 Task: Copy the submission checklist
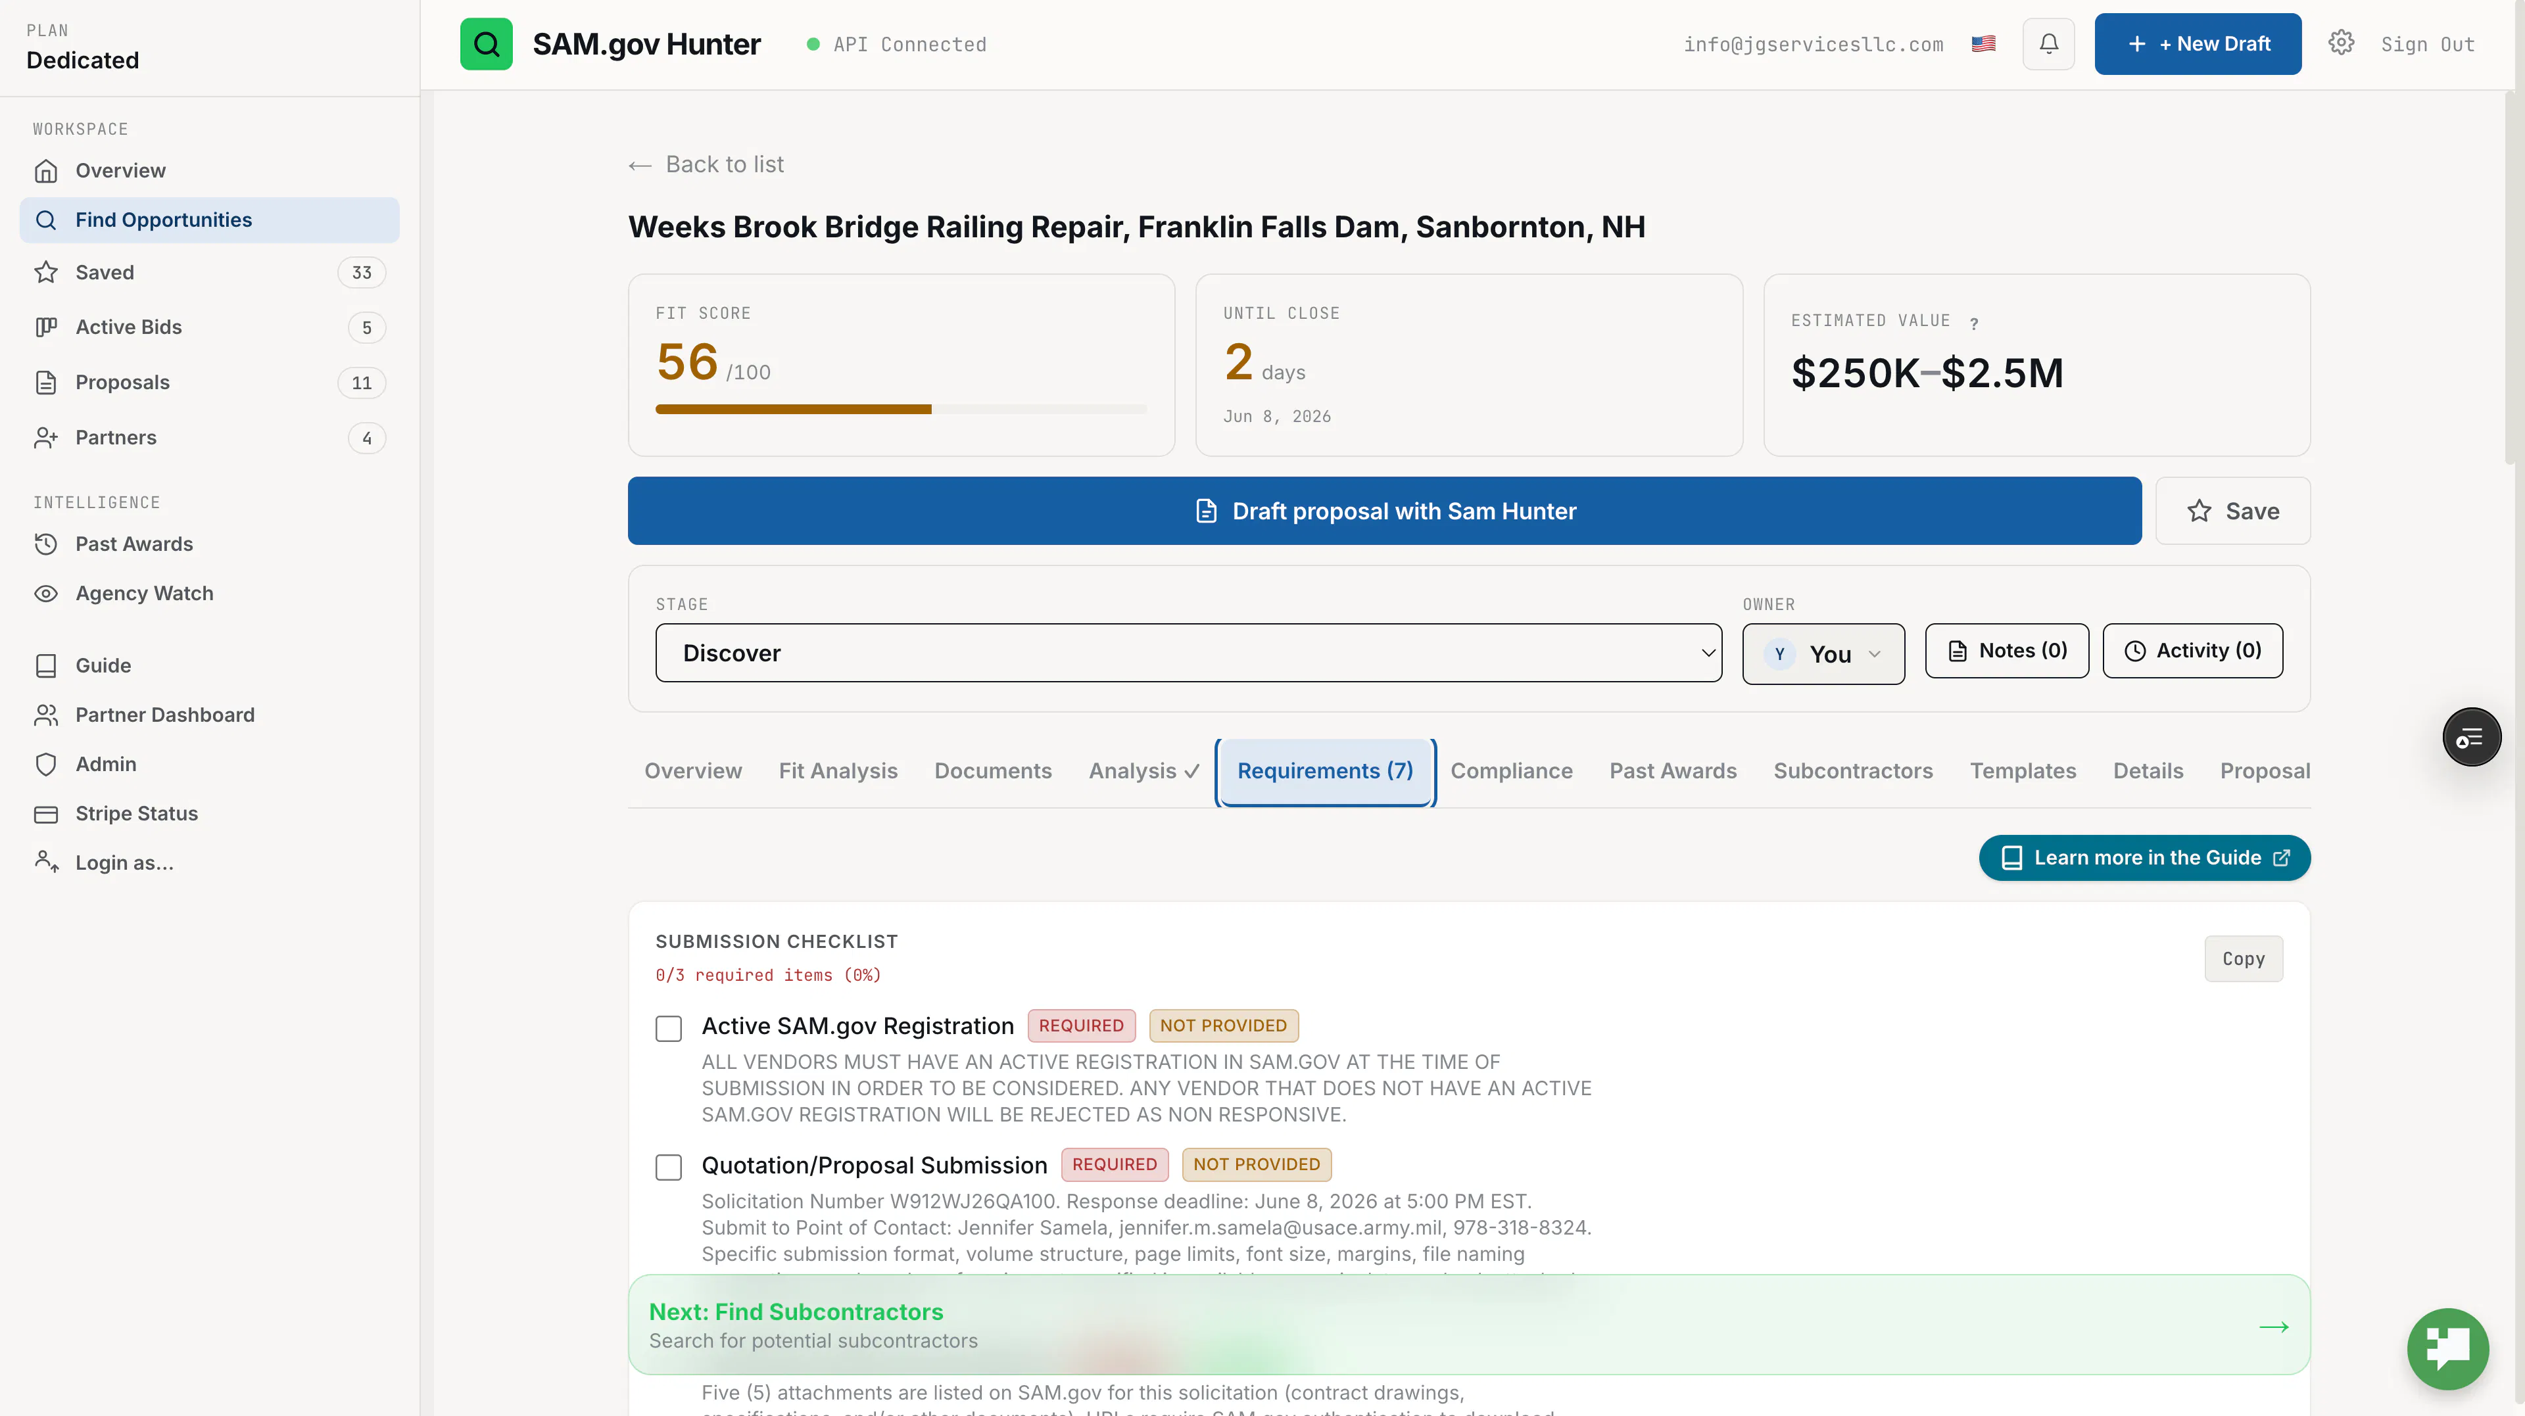pyautogui.click(x=2243, y=958)
